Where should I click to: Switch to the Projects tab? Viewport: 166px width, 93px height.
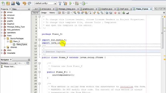click(4, 9)
